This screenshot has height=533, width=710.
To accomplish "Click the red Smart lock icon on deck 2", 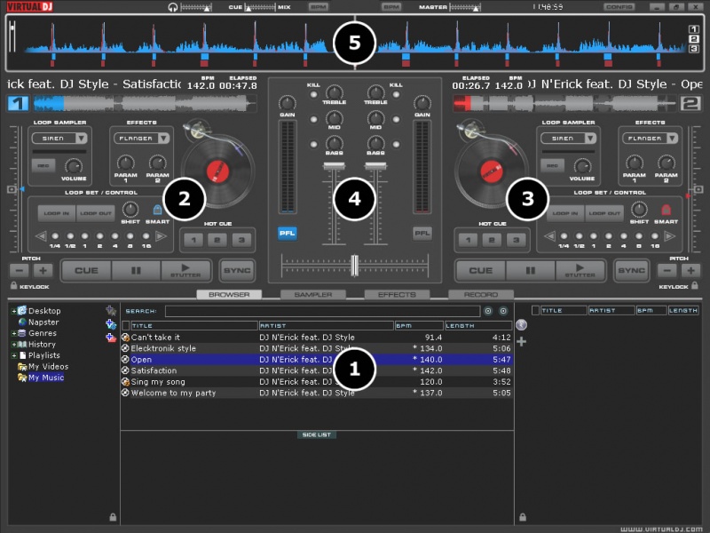I will pyautogui.click(x=666, y=210).
